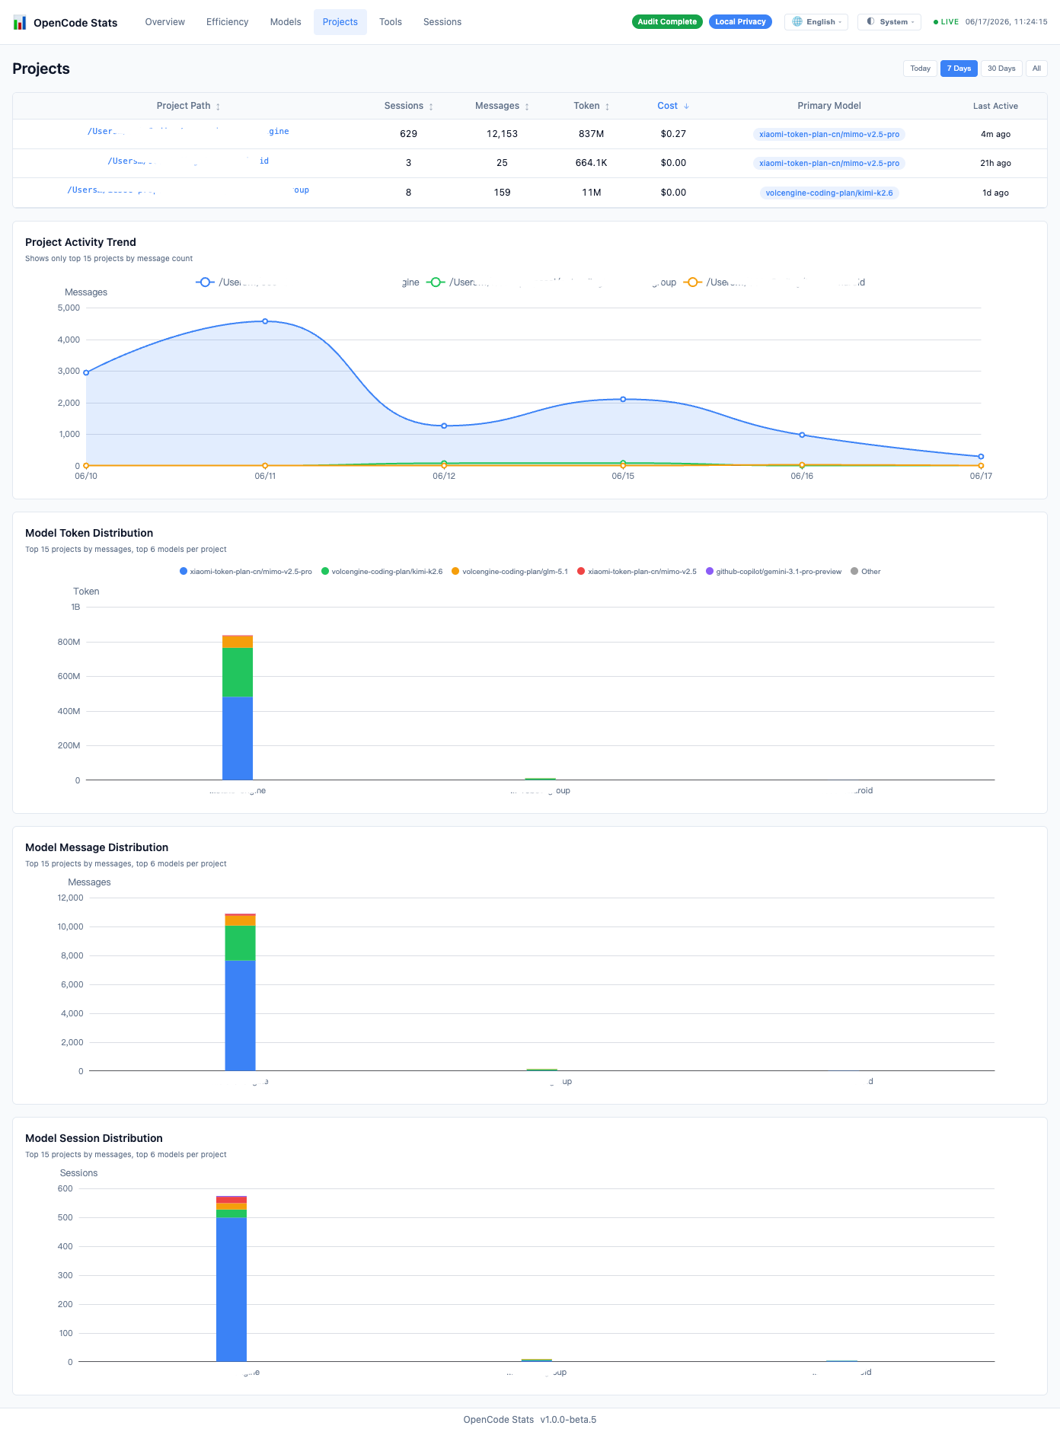This screenshot has height=1432, width=1060.
Task: Click blue segment of session distribution bar
Action: point(231,1290)
